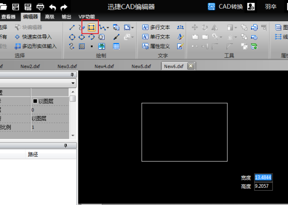This screenshot has width=288, height=205.
Task: Select the Ellipse drawing tool
Action: [x=82, y=37]
